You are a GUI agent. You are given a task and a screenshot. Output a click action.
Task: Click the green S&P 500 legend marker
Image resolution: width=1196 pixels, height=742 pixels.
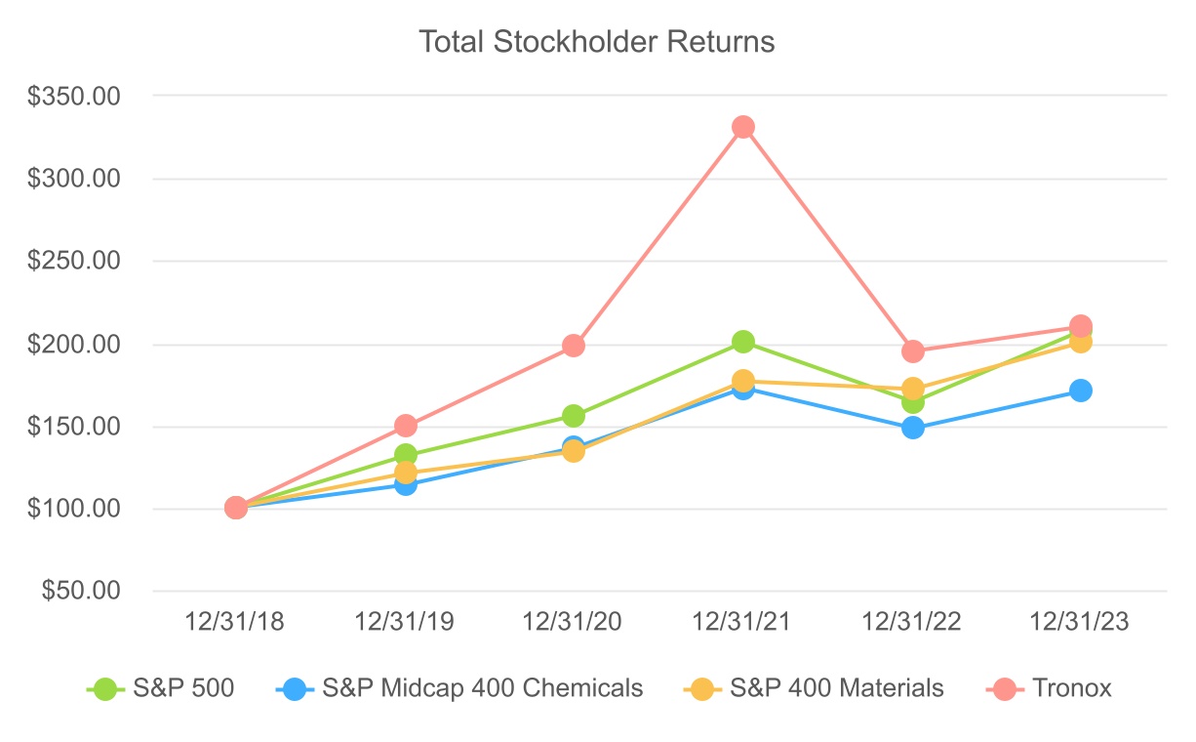(104, 688)
